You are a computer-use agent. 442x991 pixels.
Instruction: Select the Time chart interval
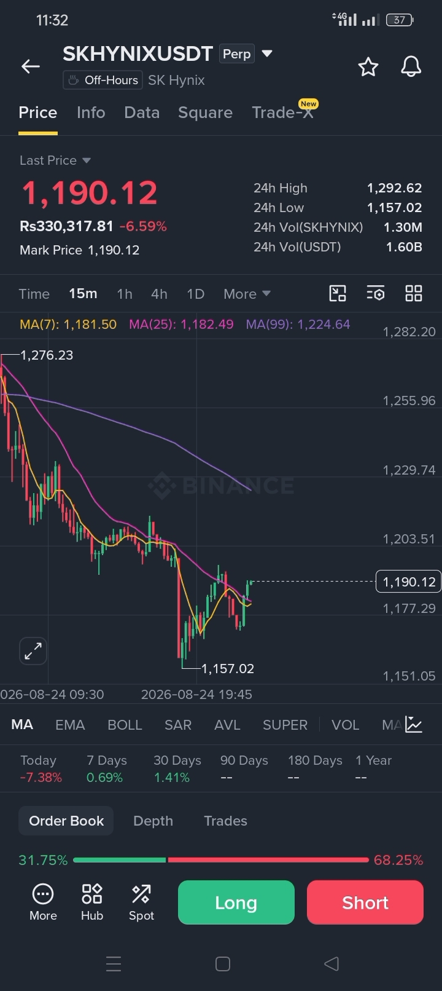[x=34, y=294]
